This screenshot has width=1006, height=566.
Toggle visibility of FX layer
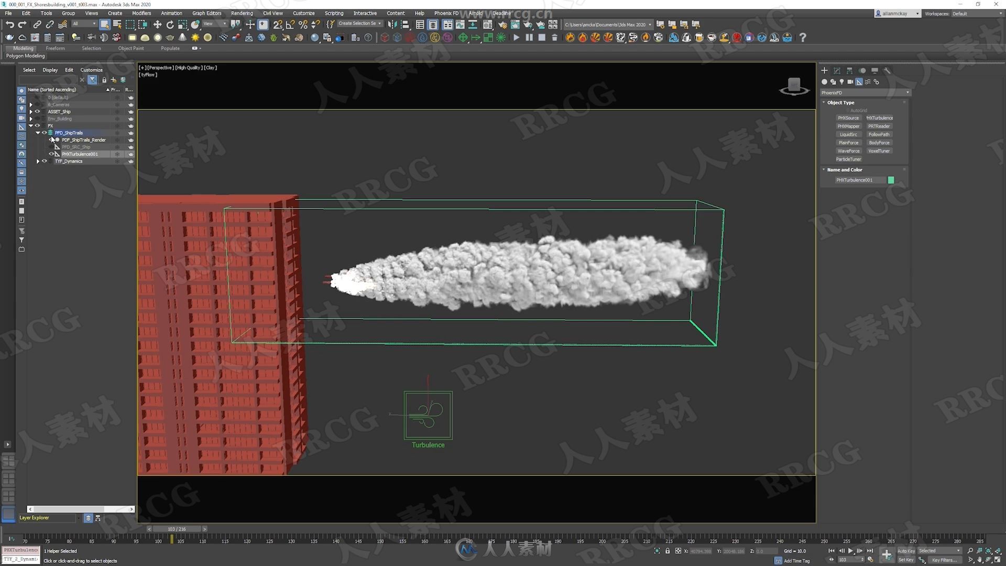pos(37,126)
